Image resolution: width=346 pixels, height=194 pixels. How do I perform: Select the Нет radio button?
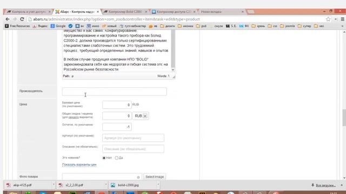point(104,158)
